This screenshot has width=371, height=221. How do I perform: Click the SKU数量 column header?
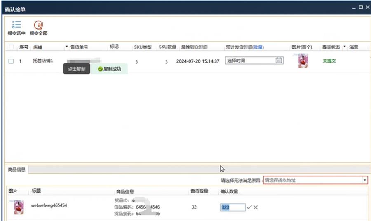[x=167, y=47]
